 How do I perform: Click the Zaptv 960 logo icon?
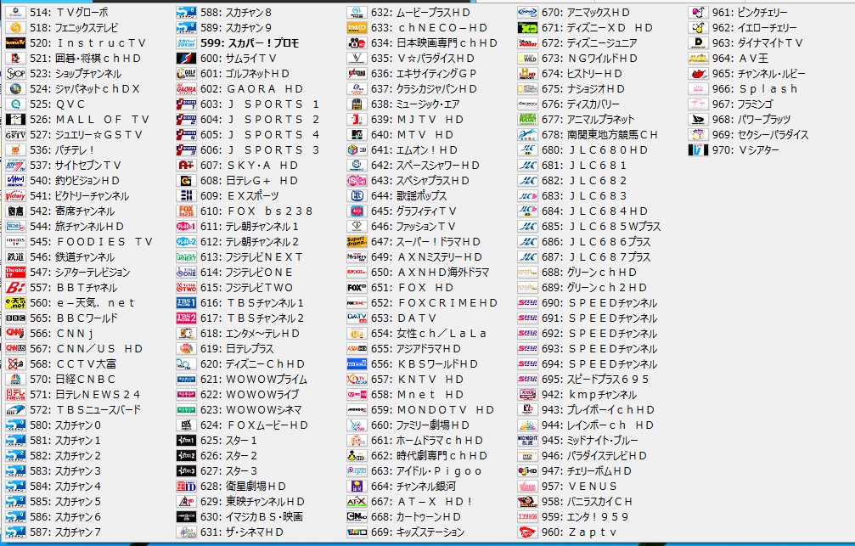coord(527,532)
